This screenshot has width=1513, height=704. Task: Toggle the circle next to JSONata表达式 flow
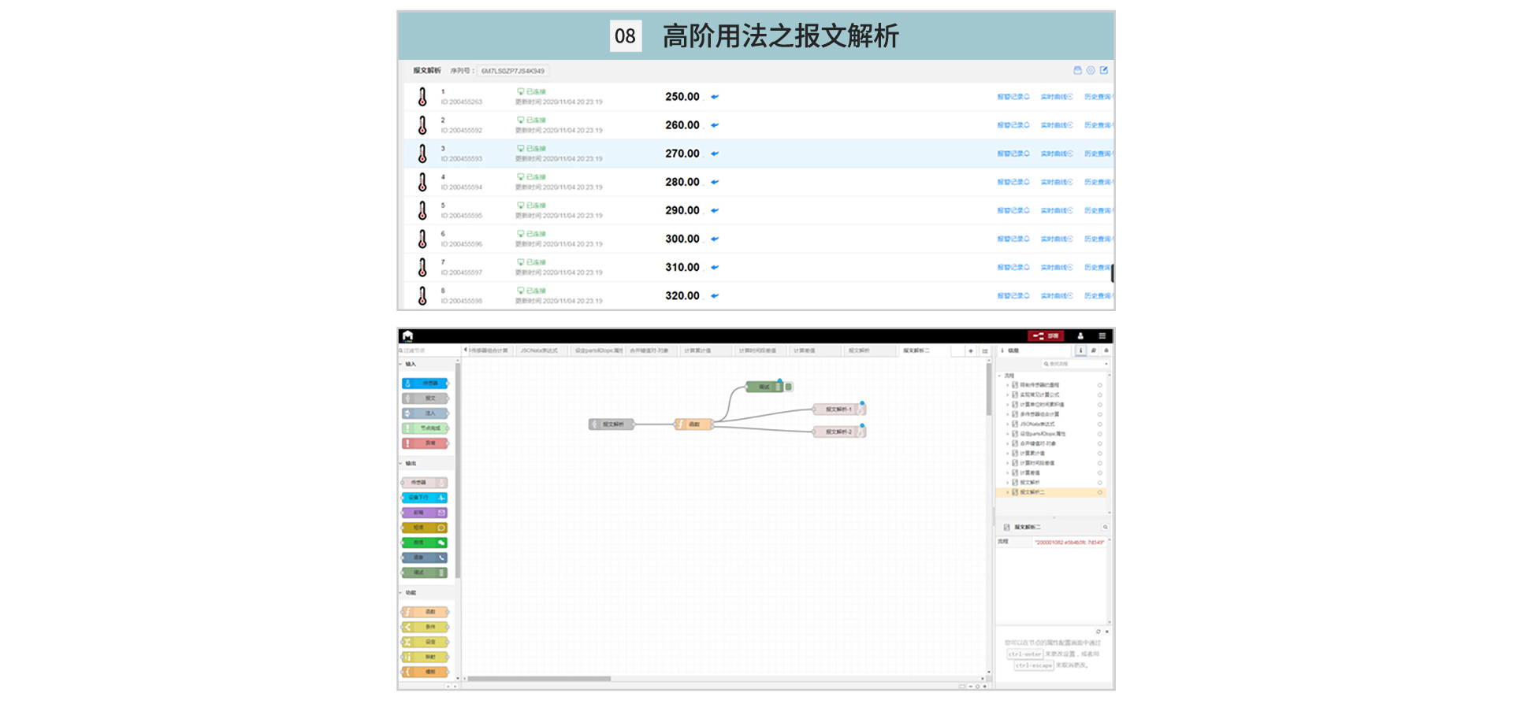pyautogui.click(x=1100, y=424)
